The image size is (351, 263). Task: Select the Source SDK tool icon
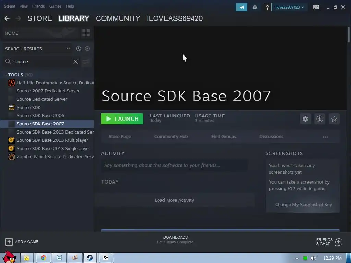11,107
